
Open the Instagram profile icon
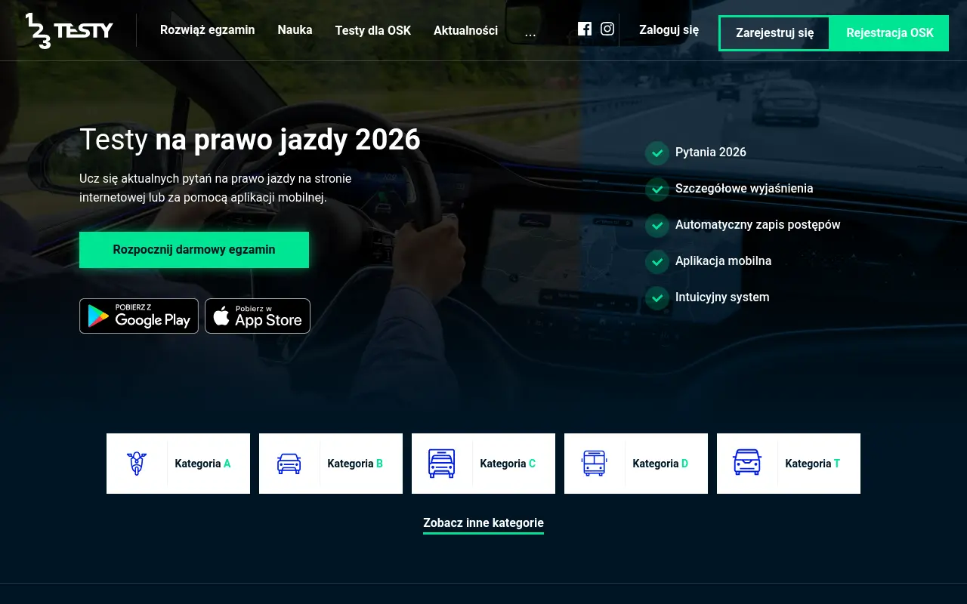coord(607,29)
